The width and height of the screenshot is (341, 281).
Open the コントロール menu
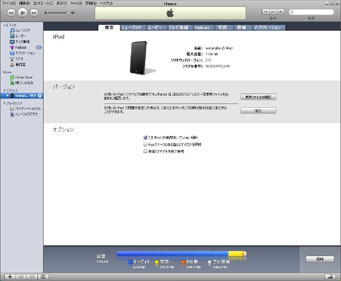[43, 3]
